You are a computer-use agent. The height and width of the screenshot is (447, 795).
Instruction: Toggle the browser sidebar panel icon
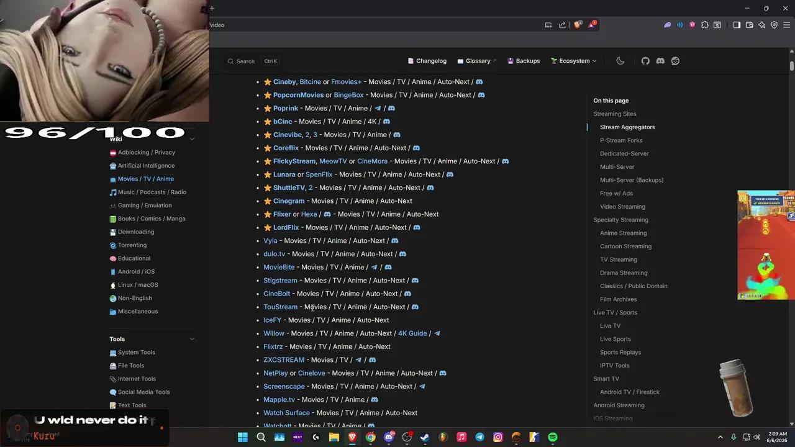(737, 25)
